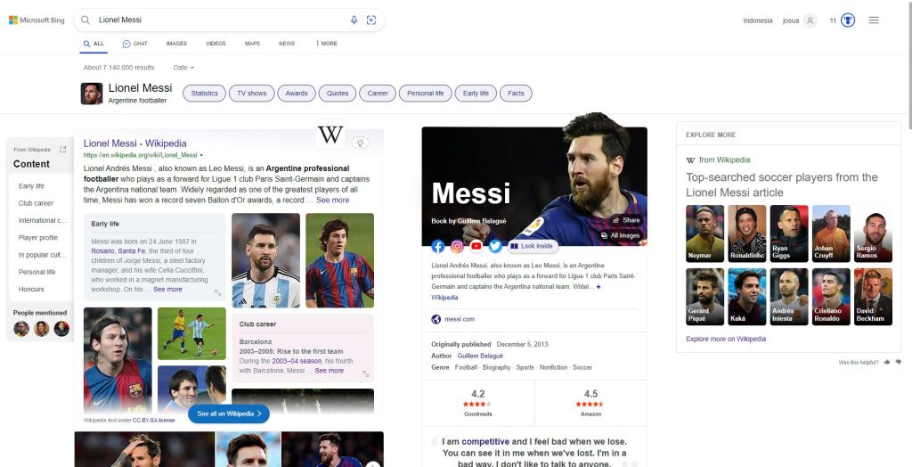The image size is (912, 467).
Task: Open the messi.com website link
Action: pos(460,319)
